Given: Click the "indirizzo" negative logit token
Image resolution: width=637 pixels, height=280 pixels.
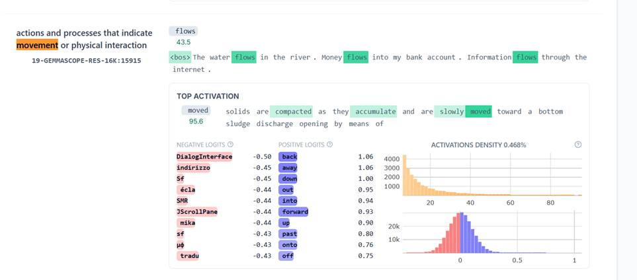Looking at the screenshot, I should pos(194,168).
